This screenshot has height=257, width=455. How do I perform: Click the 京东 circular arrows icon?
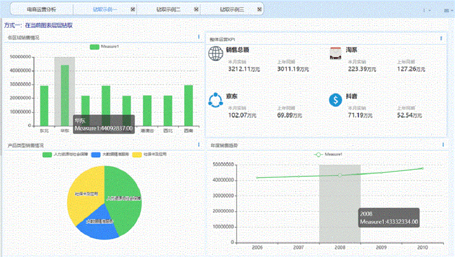(x=216, y=100)
